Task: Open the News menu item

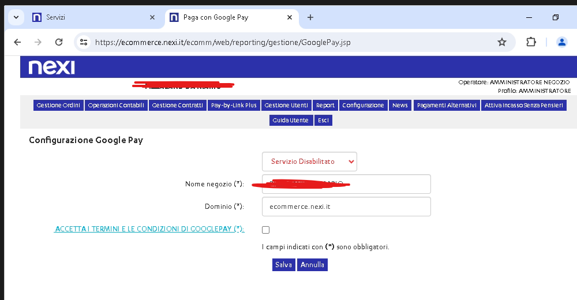Action: [x=400, y=105]
